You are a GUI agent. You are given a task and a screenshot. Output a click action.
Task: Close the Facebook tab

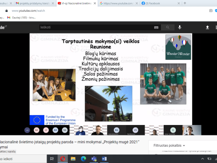pyautogui.click(x=179, y=3)
